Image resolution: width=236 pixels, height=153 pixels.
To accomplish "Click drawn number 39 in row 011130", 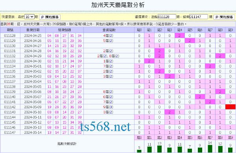I will (x=79, y=46).
